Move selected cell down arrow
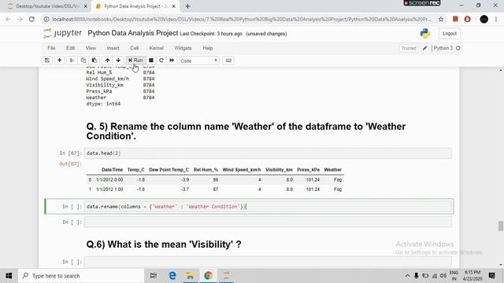Screen dimensions: 504x283 click(x=118, y=61)
